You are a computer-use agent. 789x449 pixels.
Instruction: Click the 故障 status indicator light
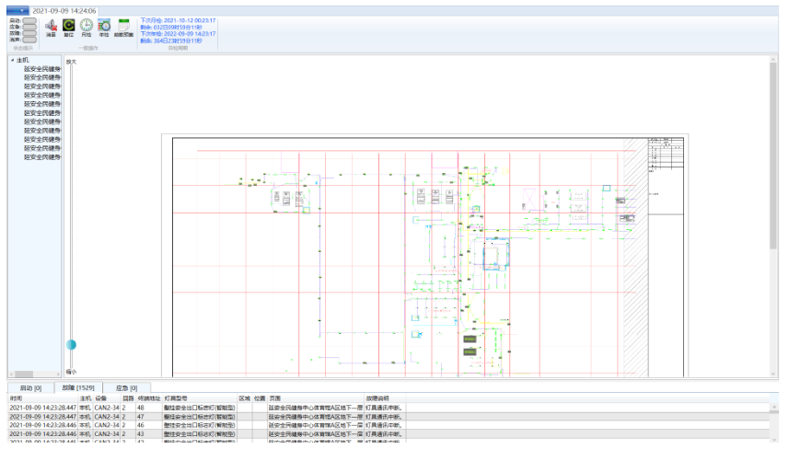[29, 32]
